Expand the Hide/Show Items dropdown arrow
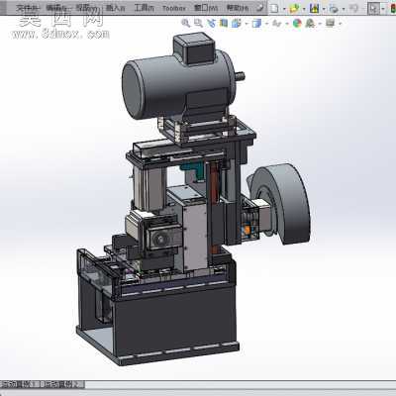 [287, 24]
